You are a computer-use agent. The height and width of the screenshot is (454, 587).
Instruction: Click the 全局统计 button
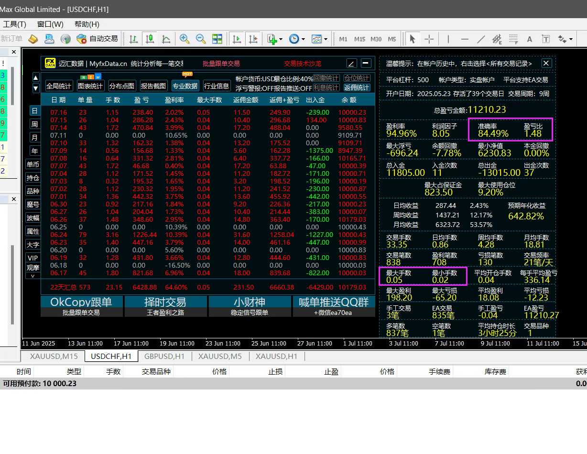59,86
